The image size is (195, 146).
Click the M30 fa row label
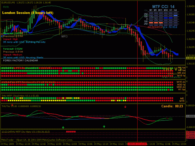click(x=181, y=85)
